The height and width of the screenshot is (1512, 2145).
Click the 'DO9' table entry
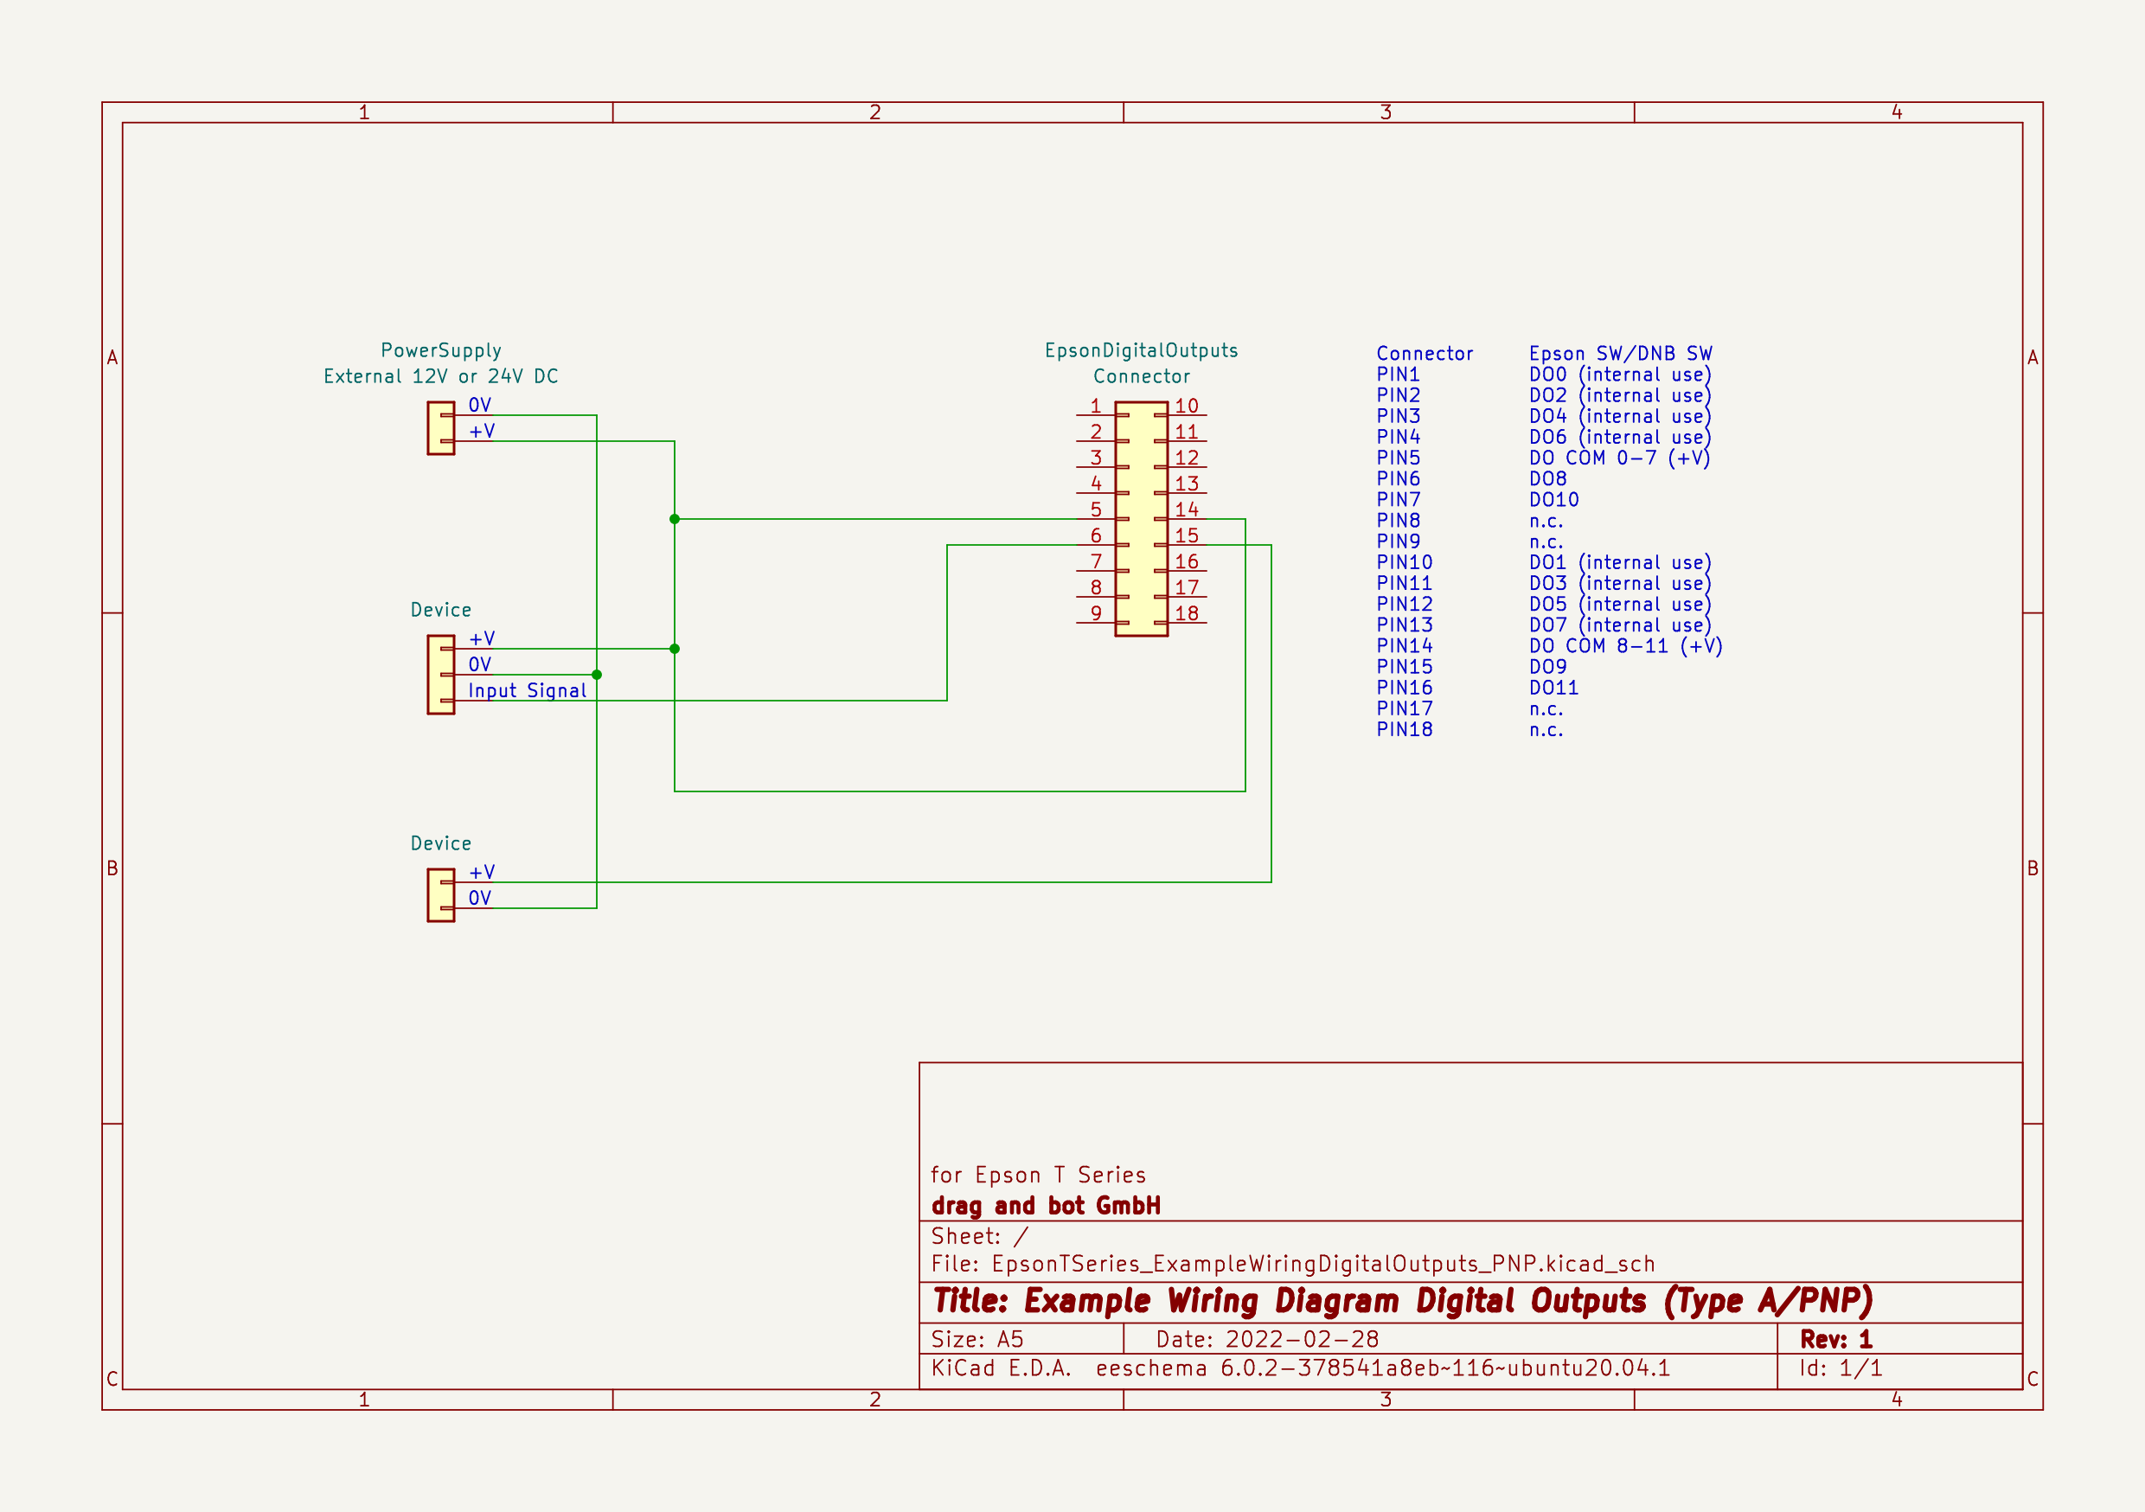tap(1547, 667)
